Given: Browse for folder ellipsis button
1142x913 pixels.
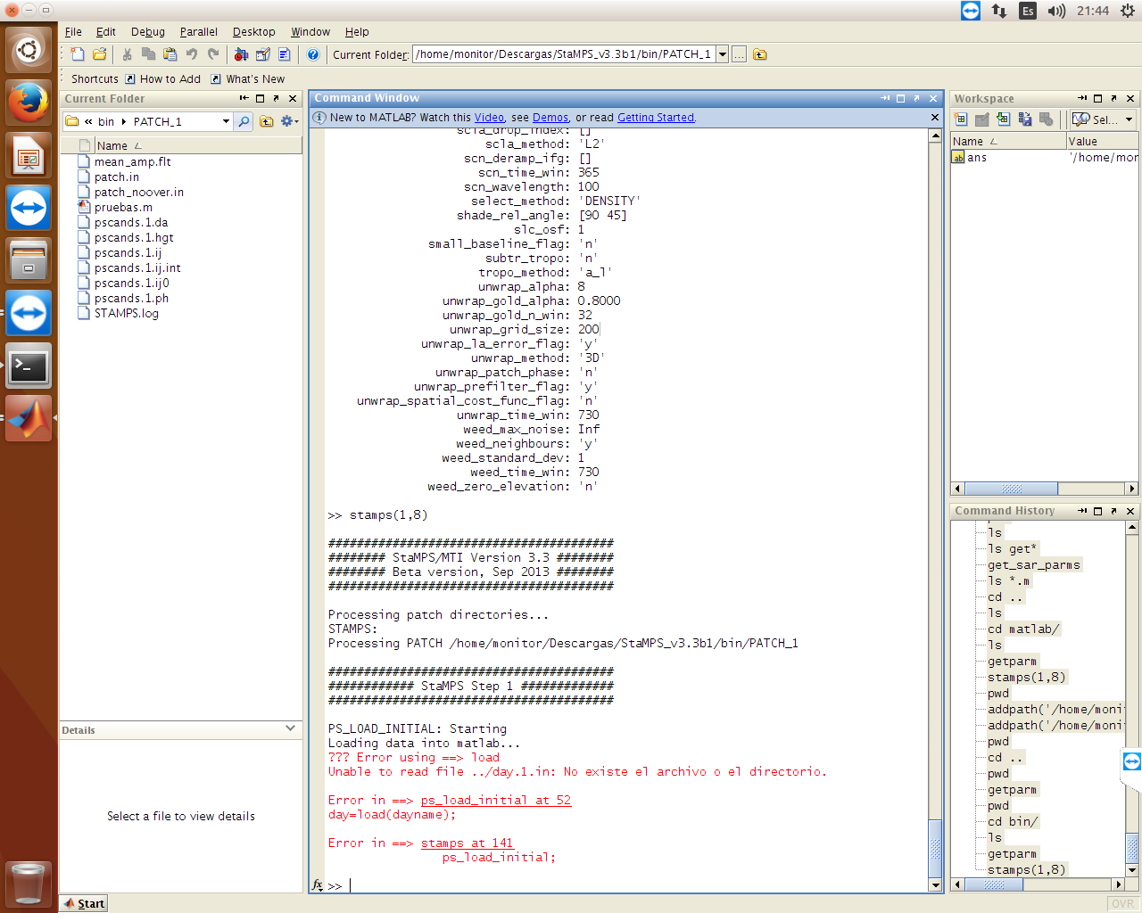Looking at the screenshot, I should pyautogui.click(x=740, y=54).
